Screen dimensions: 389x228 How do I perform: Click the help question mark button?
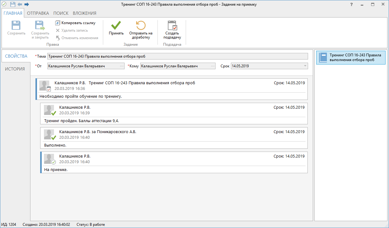[x=351, y=4]
